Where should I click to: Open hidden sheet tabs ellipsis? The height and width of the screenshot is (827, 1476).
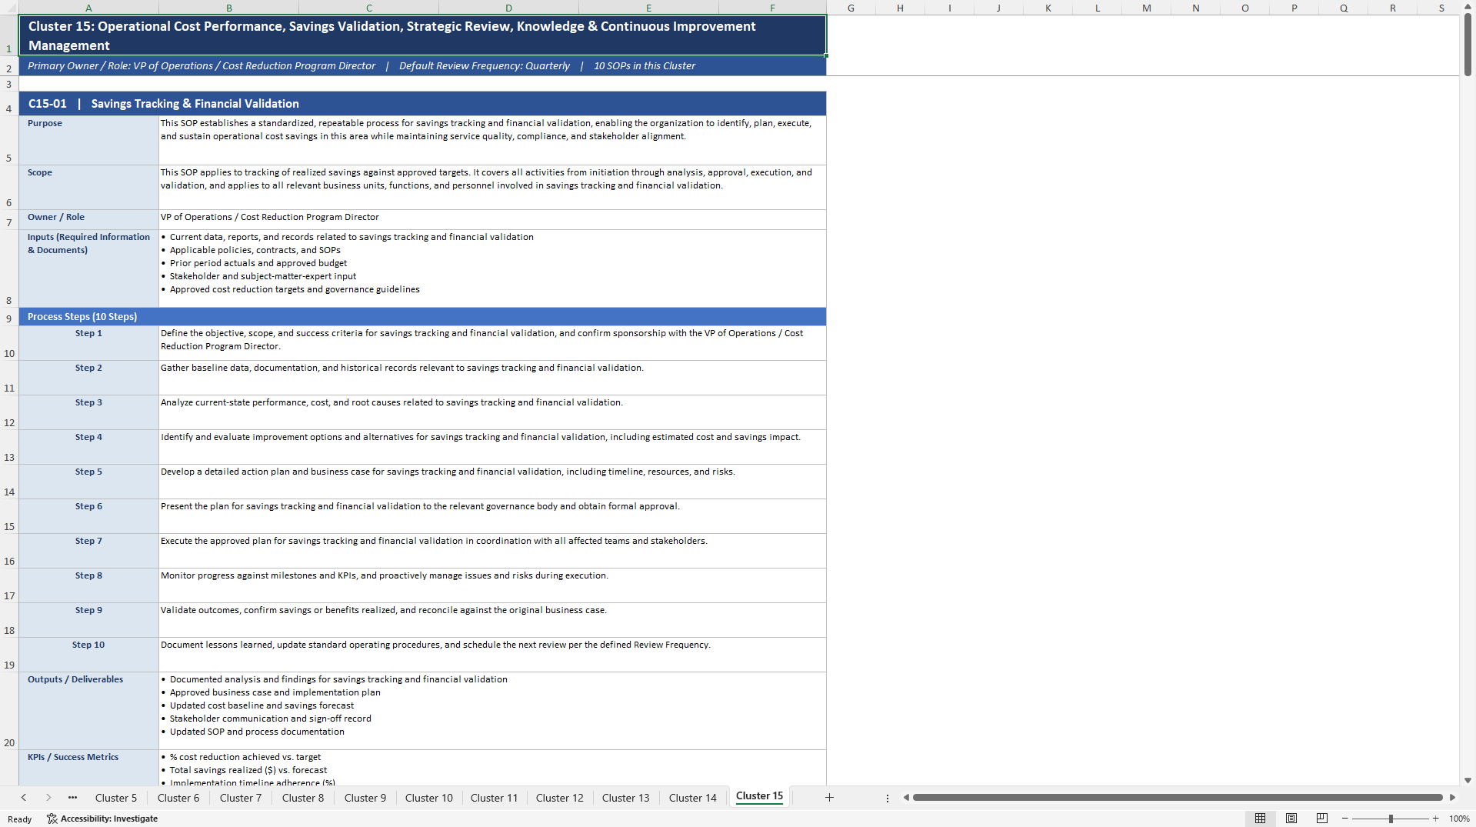[x=72, y=798]
